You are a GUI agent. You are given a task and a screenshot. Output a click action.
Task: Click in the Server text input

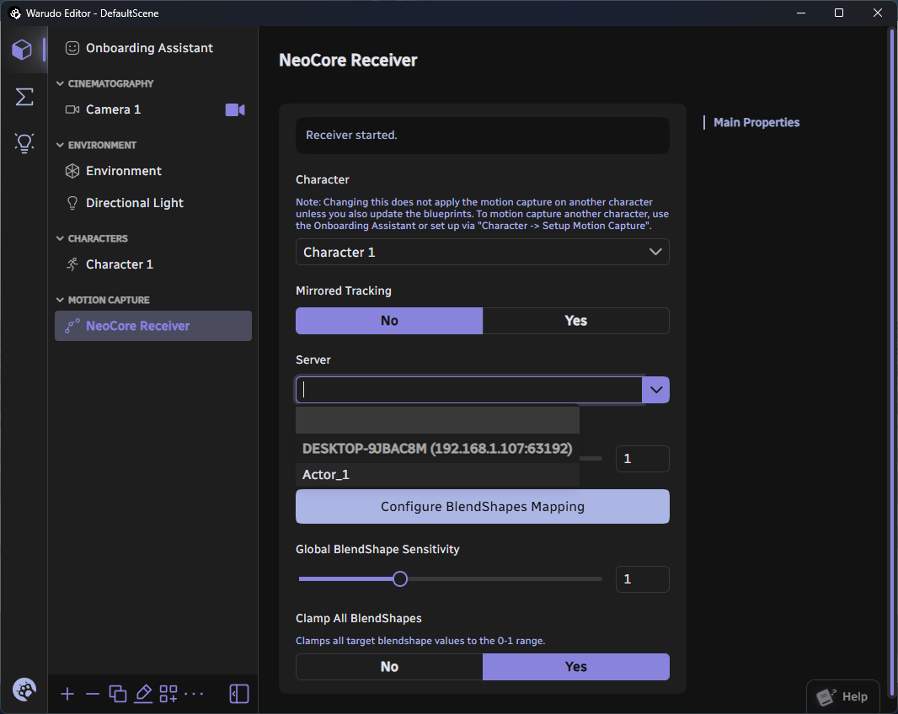[469, 390]
